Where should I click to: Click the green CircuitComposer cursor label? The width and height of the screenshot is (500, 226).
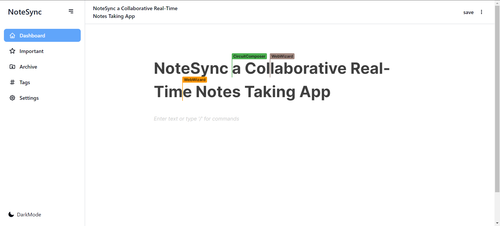(249, 56)
